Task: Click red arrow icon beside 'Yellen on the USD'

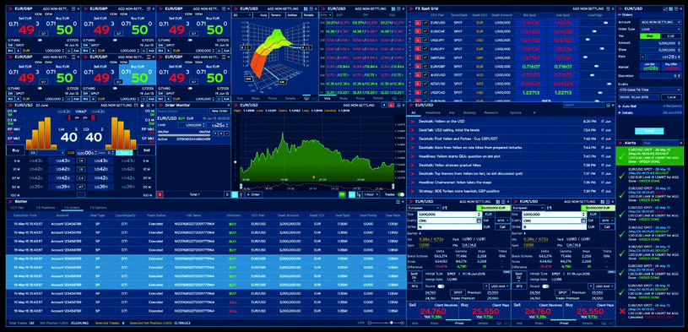Action: (413, 121)
